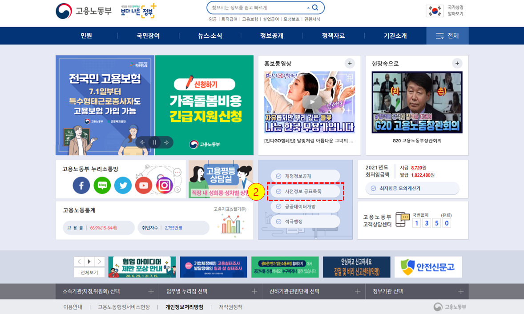Click the 고용보험 quick search link

(250, 20)
